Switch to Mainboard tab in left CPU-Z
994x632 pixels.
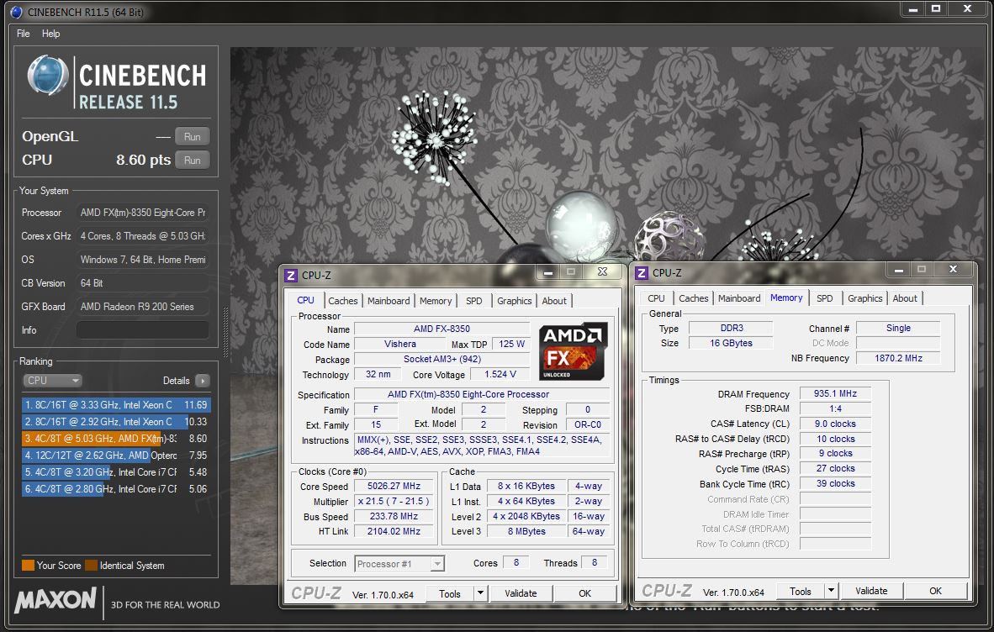[x=389, y=301]
